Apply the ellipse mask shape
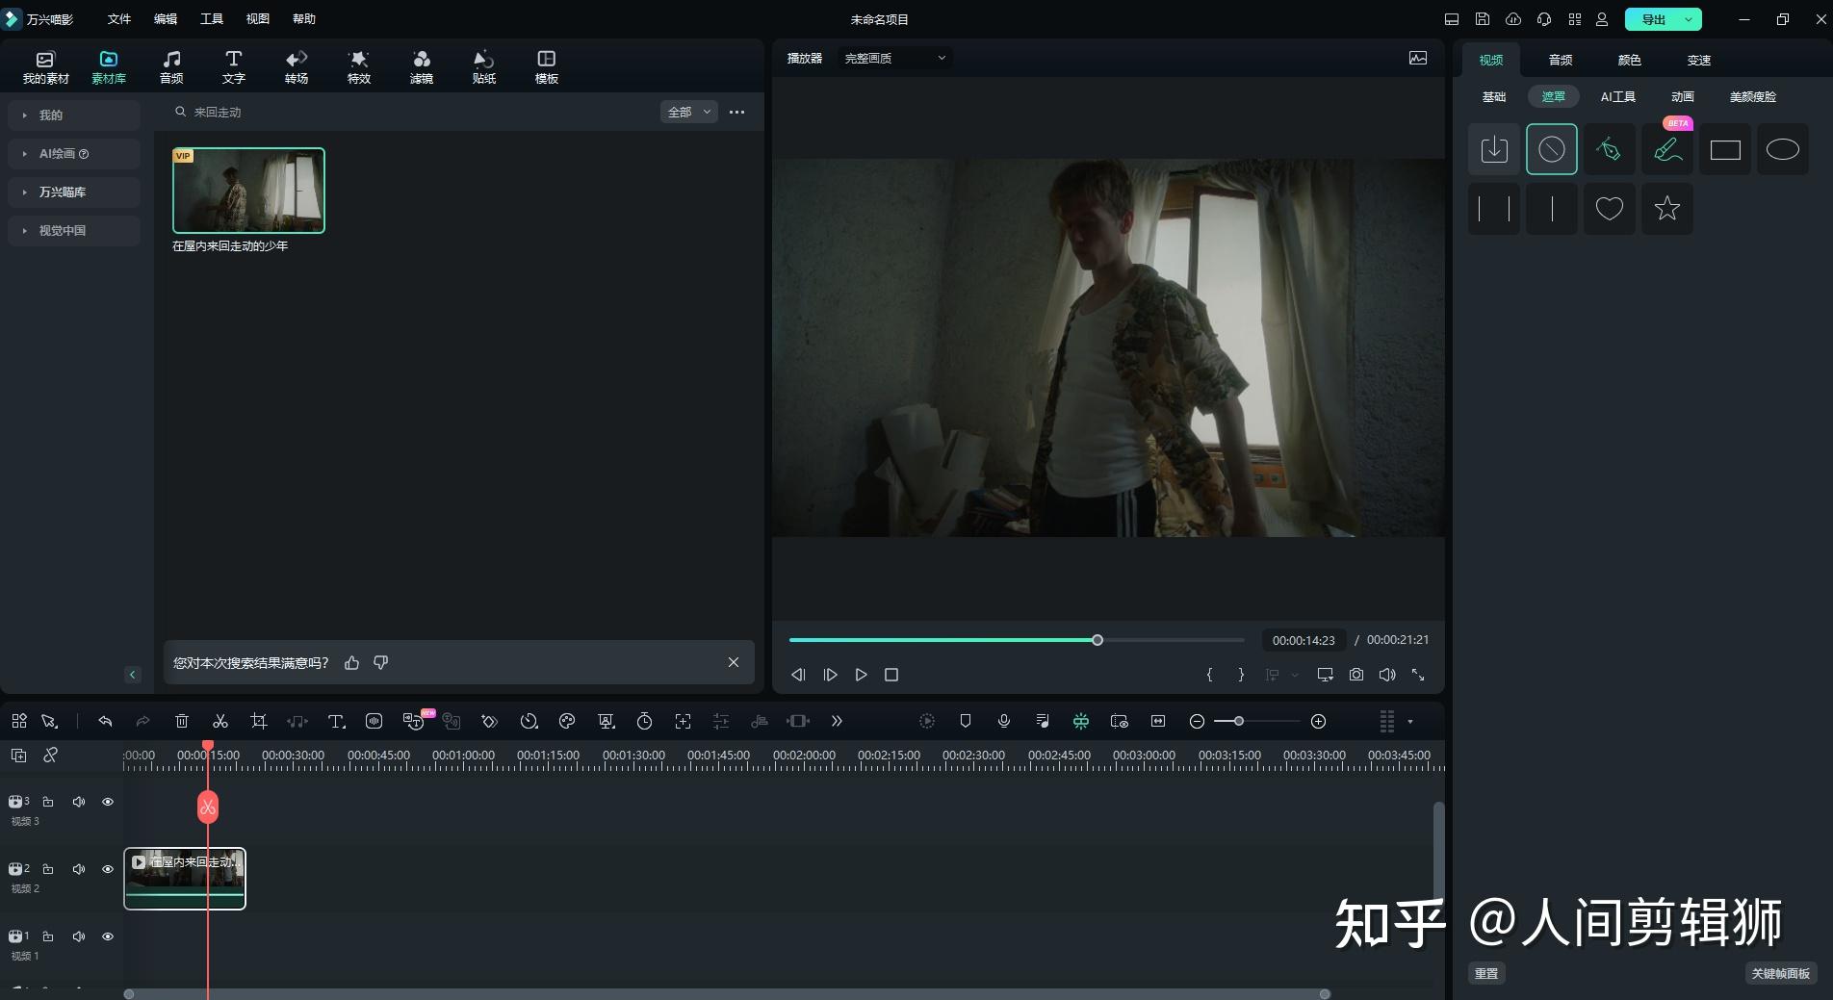 tap(1783, 149)
